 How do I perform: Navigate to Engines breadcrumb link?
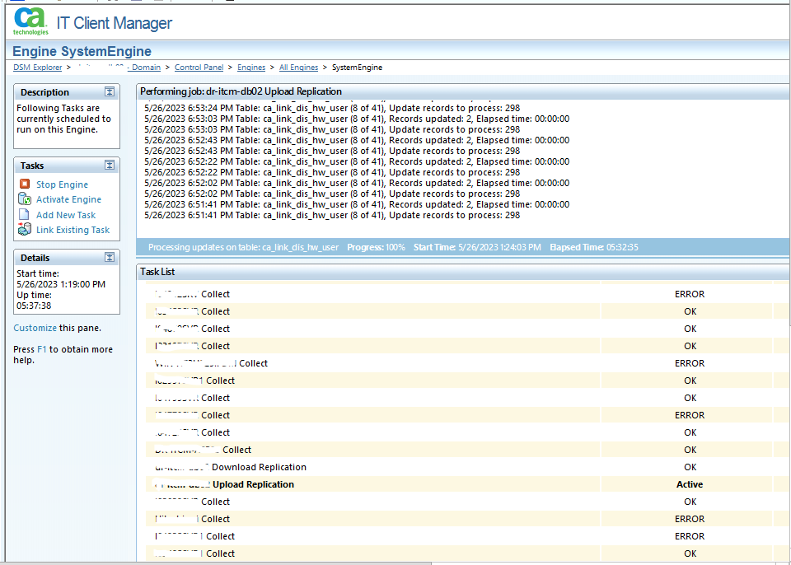(251, 68)
